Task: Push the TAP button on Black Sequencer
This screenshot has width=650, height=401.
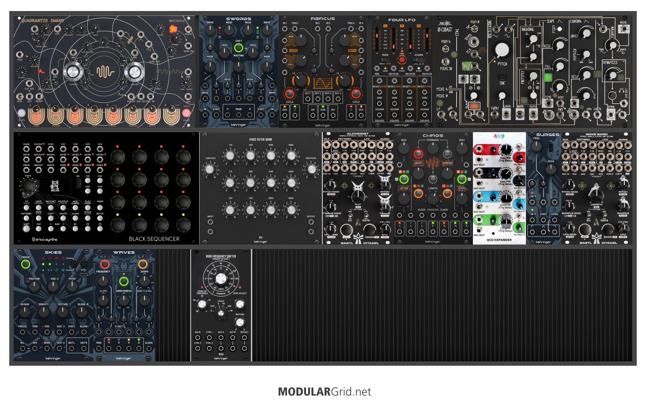Action: click(x=38, y=229)
